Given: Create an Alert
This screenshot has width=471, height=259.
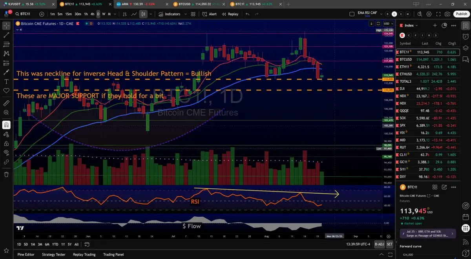Looking at the screenshot, I should pos(209,14).
